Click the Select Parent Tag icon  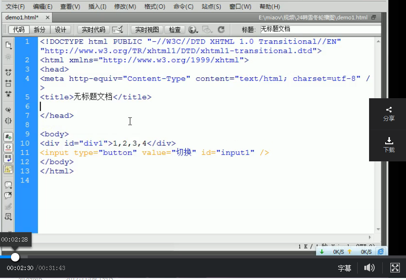[8, 110]
